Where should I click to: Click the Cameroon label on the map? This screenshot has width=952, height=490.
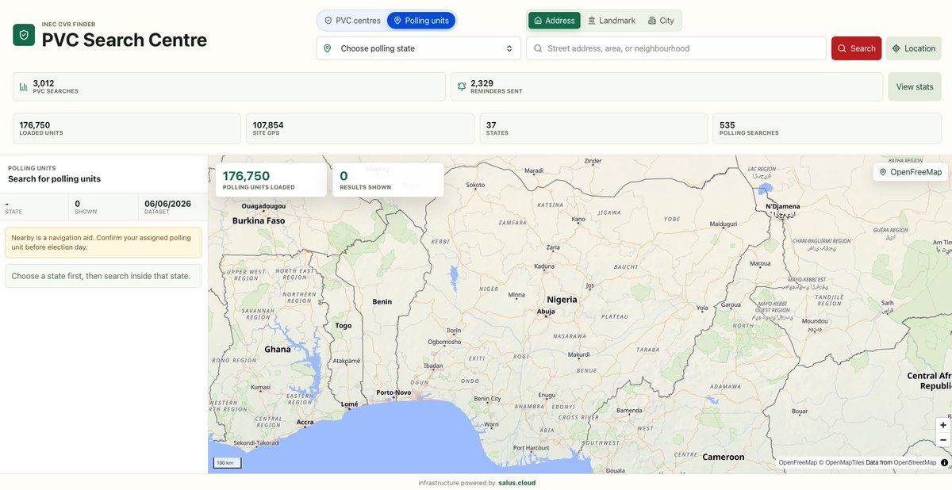coord(724,457)
